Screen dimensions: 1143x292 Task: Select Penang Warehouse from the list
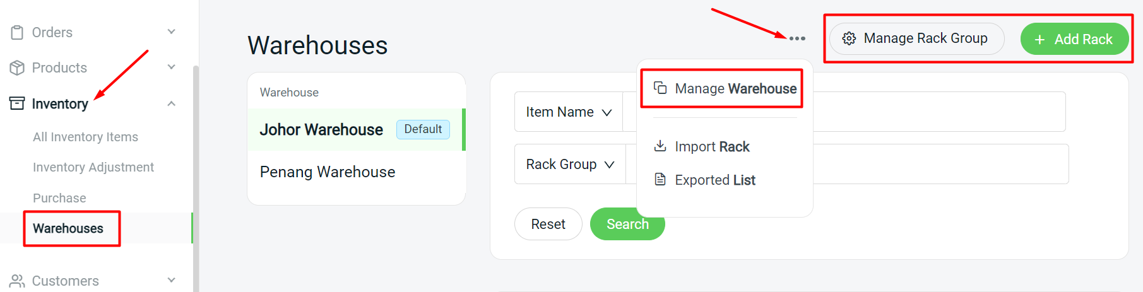click(328, 172)
